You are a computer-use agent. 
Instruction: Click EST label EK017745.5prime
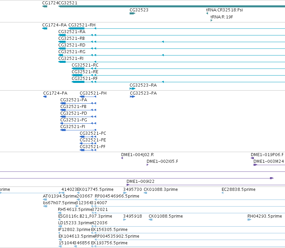[95, 190]
